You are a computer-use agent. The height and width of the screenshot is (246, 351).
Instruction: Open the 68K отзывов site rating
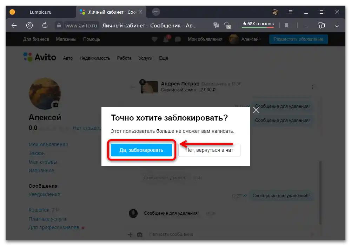tap(258, 24)
